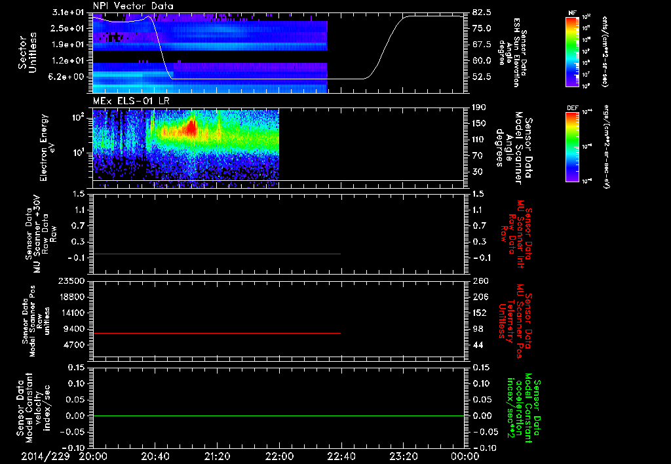Click the '23:20' time axis label
The height and width of the screenshot is (464, 671).
point(403,457)
